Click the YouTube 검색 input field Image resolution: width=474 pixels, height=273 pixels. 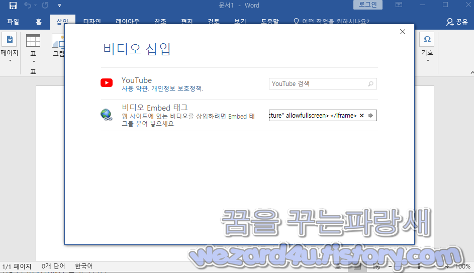[x=323, y=84]
